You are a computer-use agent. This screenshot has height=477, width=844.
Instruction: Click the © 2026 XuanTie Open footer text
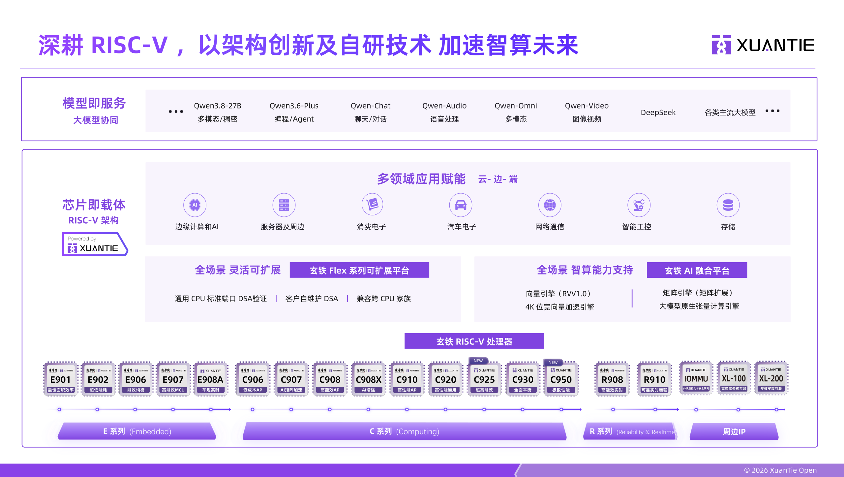coord(780,470)
